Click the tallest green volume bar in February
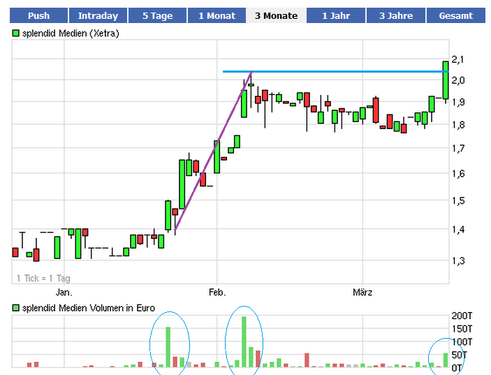Image resolution: width=491 pixels, height=375 pixels. (x=244, y=342)
